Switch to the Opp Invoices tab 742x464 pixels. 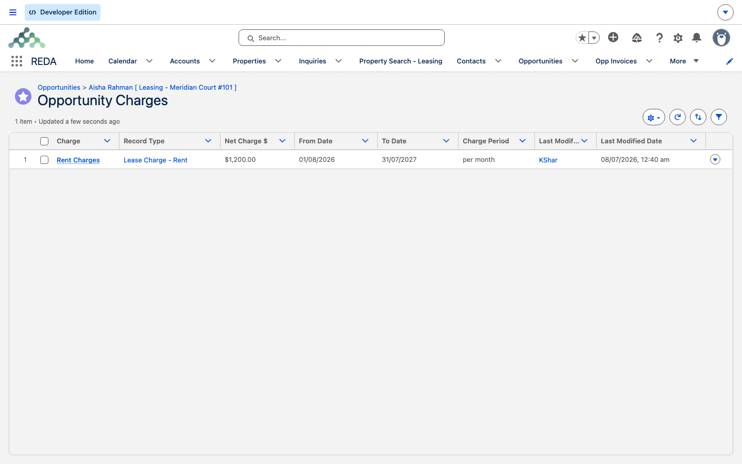(616, 61)
